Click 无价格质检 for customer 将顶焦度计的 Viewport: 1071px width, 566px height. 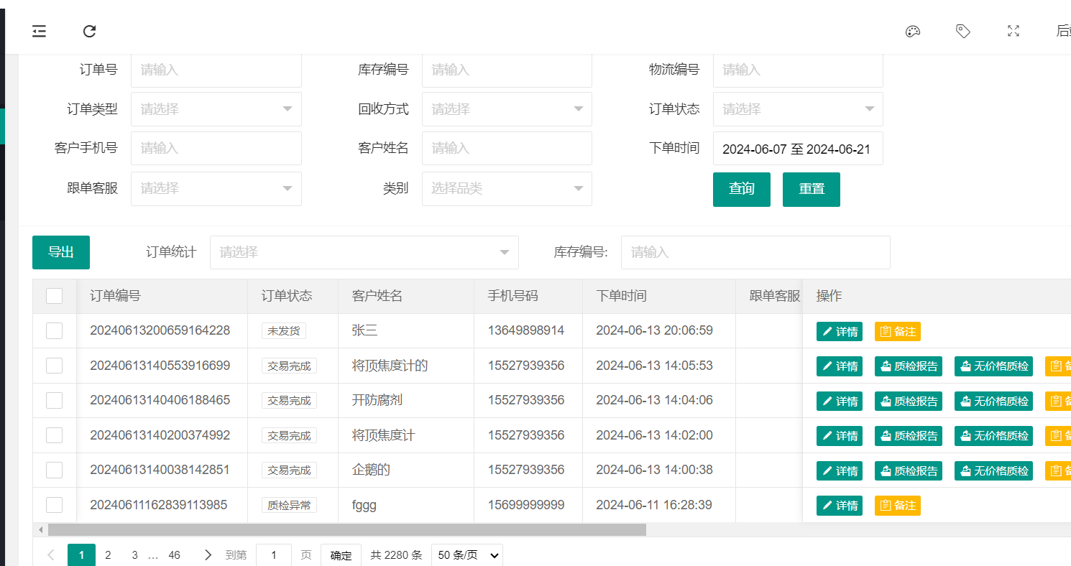click(993, 366)
